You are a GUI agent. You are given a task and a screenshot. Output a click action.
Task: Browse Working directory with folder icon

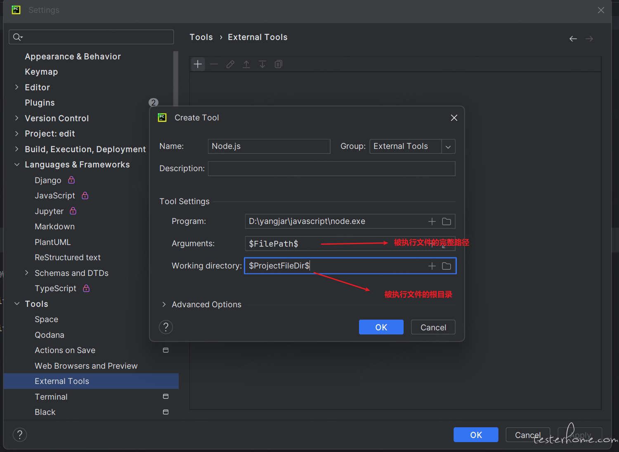(x=447, y=266)
